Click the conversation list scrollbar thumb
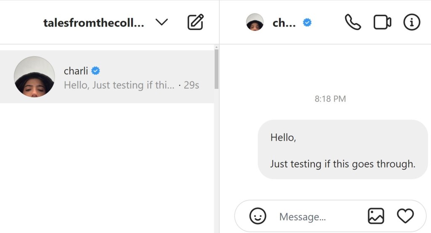 pos(216,69)
